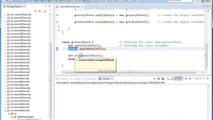
Task: Select the bp-Lesson11Exercise1 project
Action: click(x=21, y=98)
